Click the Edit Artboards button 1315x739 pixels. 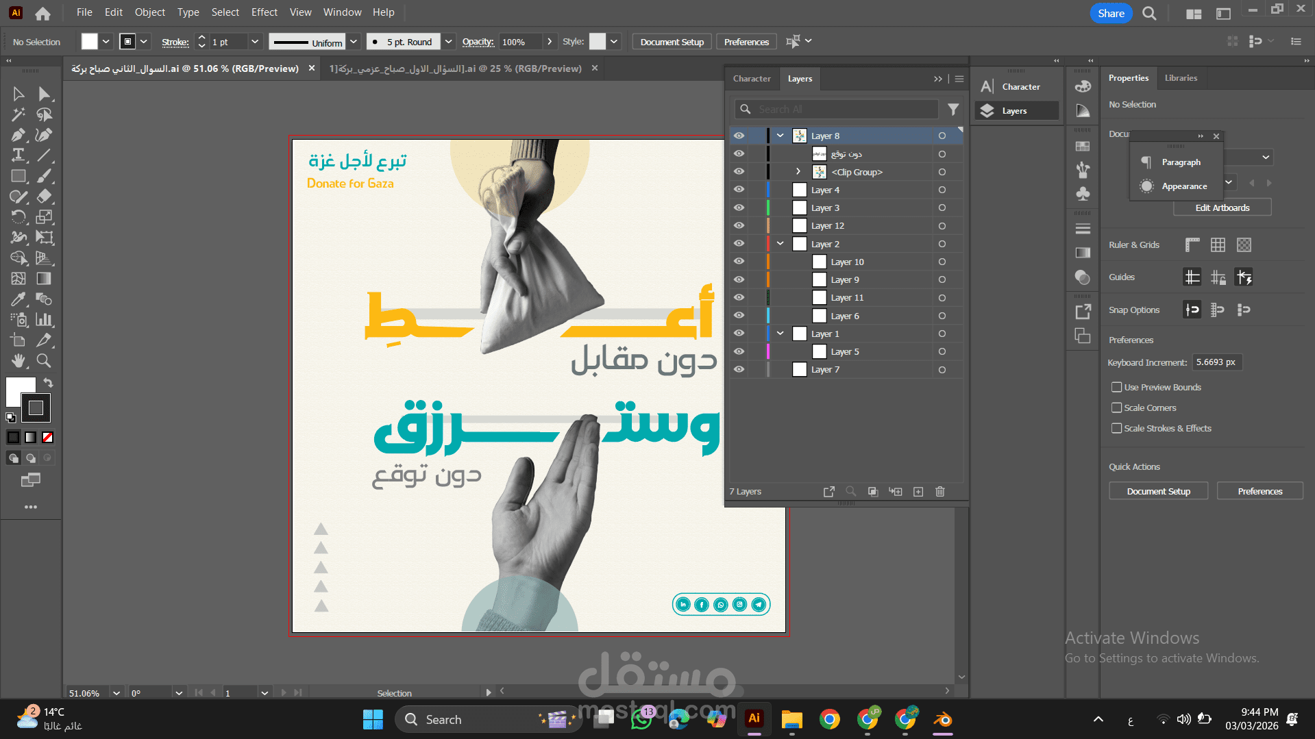1222,208
